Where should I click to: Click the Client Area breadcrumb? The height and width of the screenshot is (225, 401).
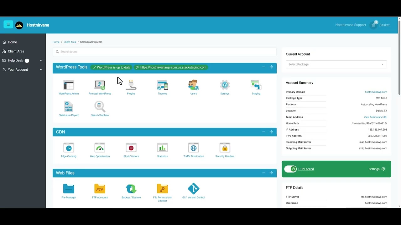pos(70,42)
